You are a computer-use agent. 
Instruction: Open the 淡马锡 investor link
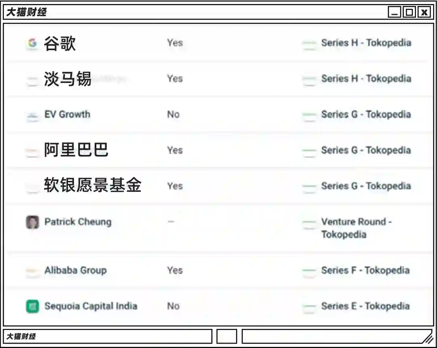tap(68, 79)
